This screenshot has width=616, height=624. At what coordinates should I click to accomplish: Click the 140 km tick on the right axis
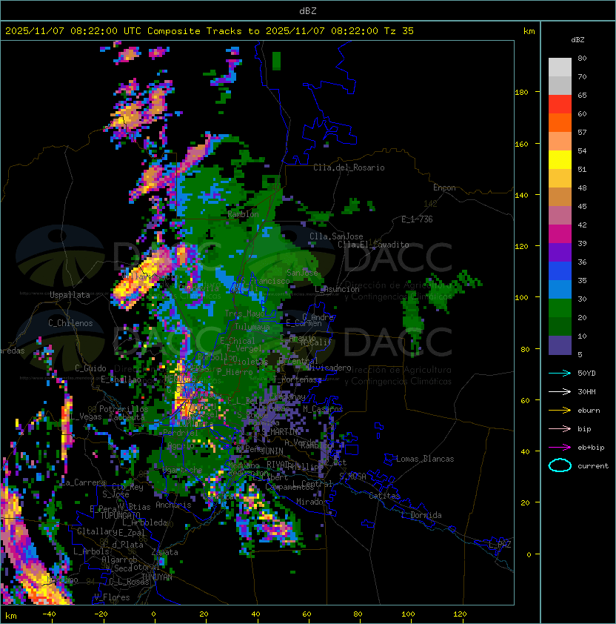pos(521,195)
